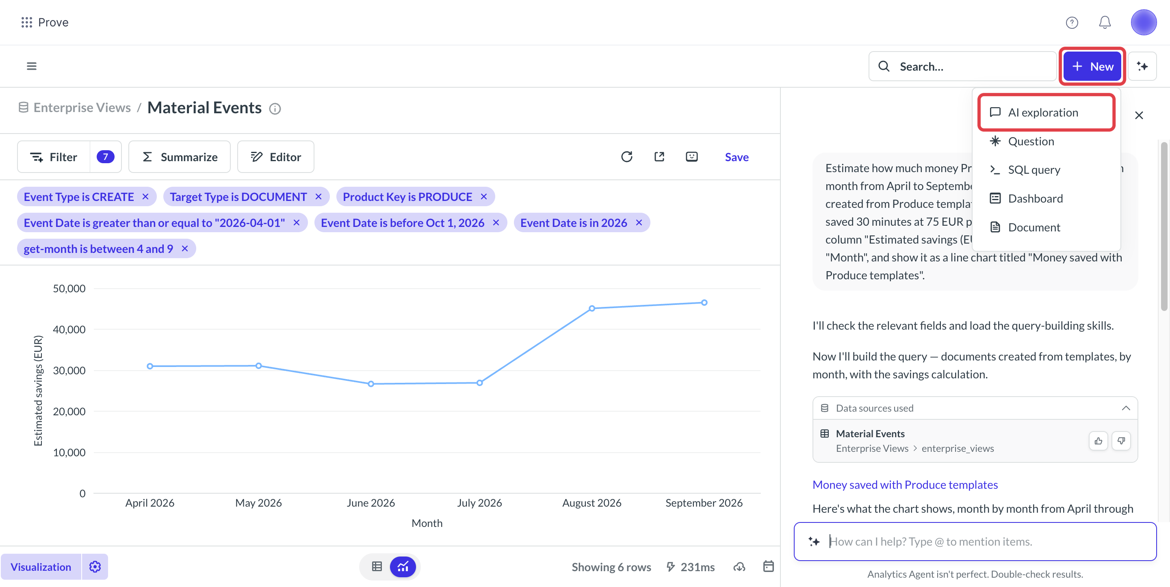Select Question from the New menu

1046,141
